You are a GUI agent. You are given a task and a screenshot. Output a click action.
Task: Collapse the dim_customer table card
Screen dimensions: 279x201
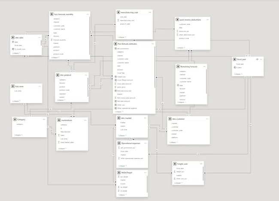click(173, 142)
